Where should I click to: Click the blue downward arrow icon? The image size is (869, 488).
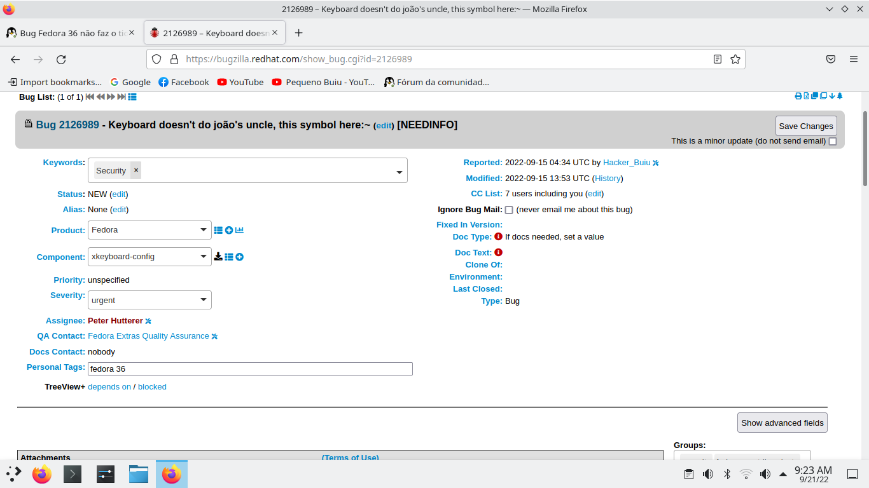tap(832, 96)
